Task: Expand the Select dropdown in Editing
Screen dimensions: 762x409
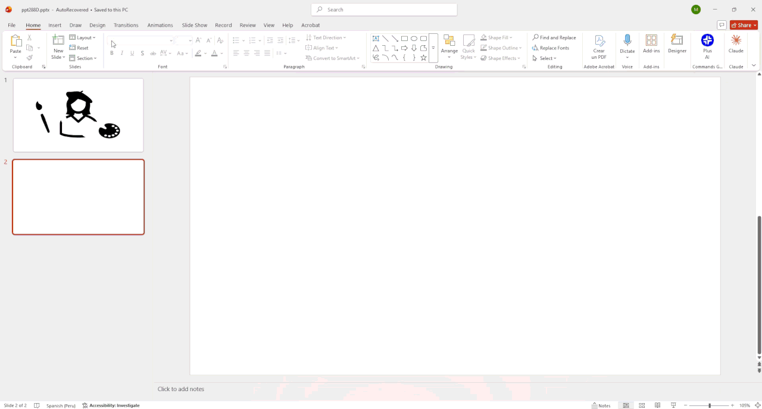Action: click(x=544, y=58)
